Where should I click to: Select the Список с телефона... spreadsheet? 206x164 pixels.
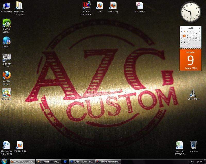click(x=180, y=148)
